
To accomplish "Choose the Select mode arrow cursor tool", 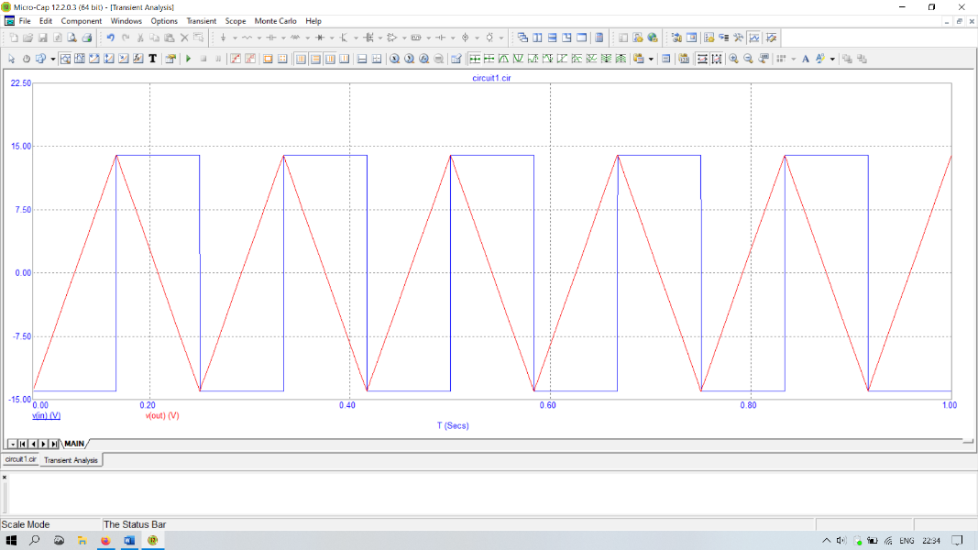I will point(12,59).
